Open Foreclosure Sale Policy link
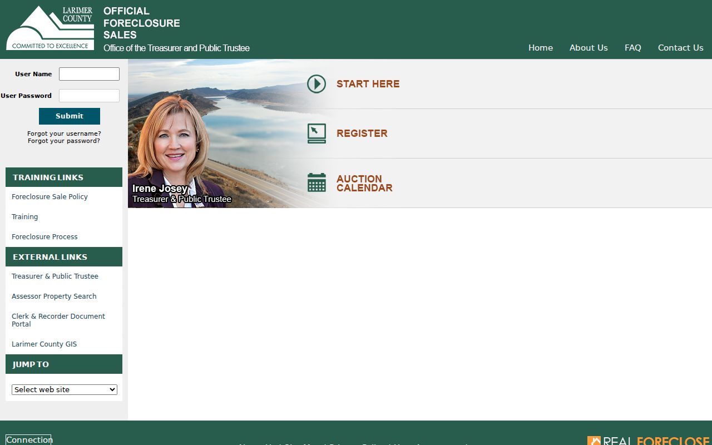712x445 pixels. click(x=50, y=197)
